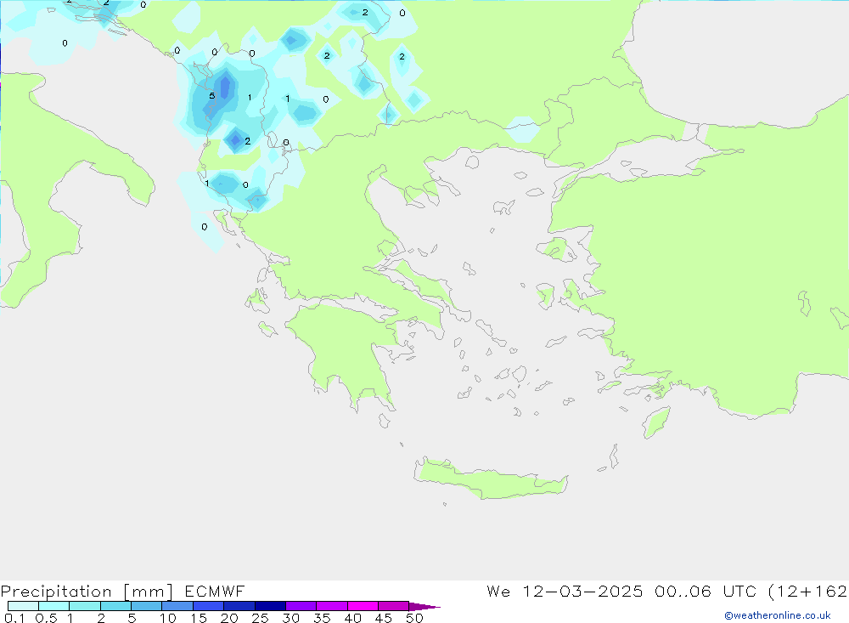Click the 'Precipitation [mm]' title text
The width and height of the screenshot is (849, 623).
pos(87,592)
